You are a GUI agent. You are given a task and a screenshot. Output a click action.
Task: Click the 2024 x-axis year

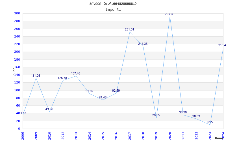[x=223, y=136]
